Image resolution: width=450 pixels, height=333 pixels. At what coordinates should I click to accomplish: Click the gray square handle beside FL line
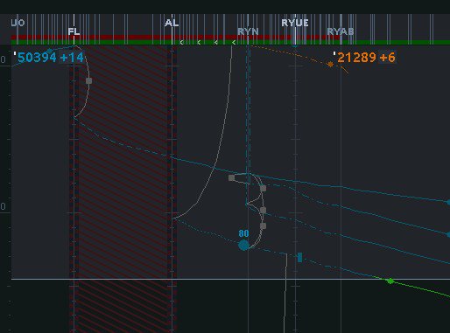89,80
